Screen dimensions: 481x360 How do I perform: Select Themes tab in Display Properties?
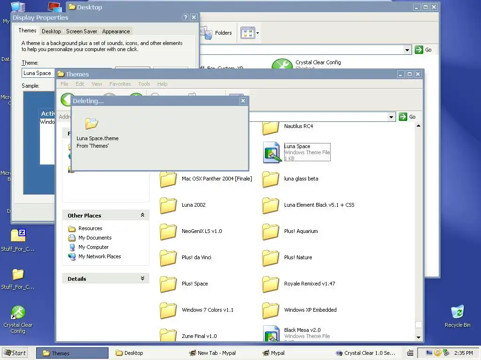coord(27,30)
